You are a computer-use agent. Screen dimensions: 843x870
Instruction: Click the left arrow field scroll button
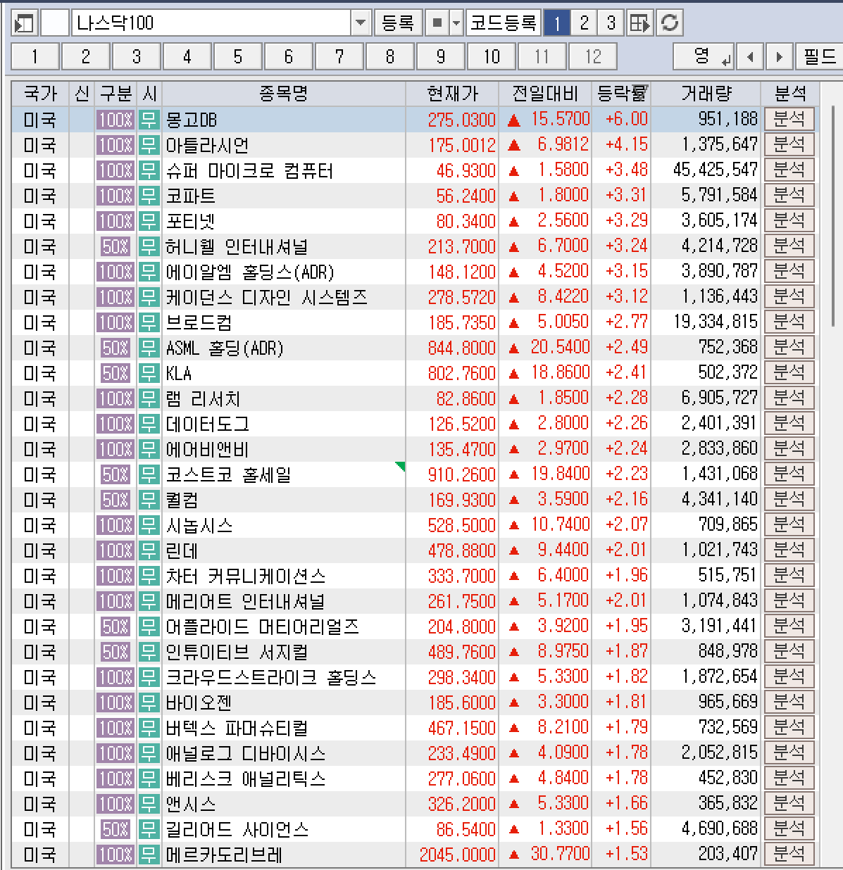(x=750, y=56)
